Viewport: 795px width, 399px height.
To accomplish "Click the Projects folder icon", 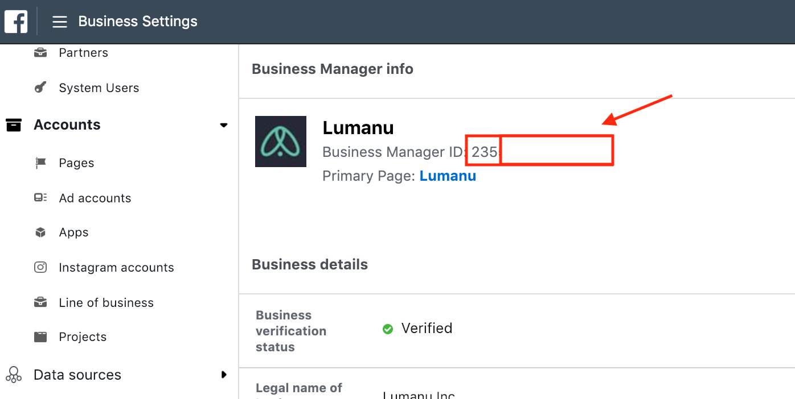I will tap(40, 337).
